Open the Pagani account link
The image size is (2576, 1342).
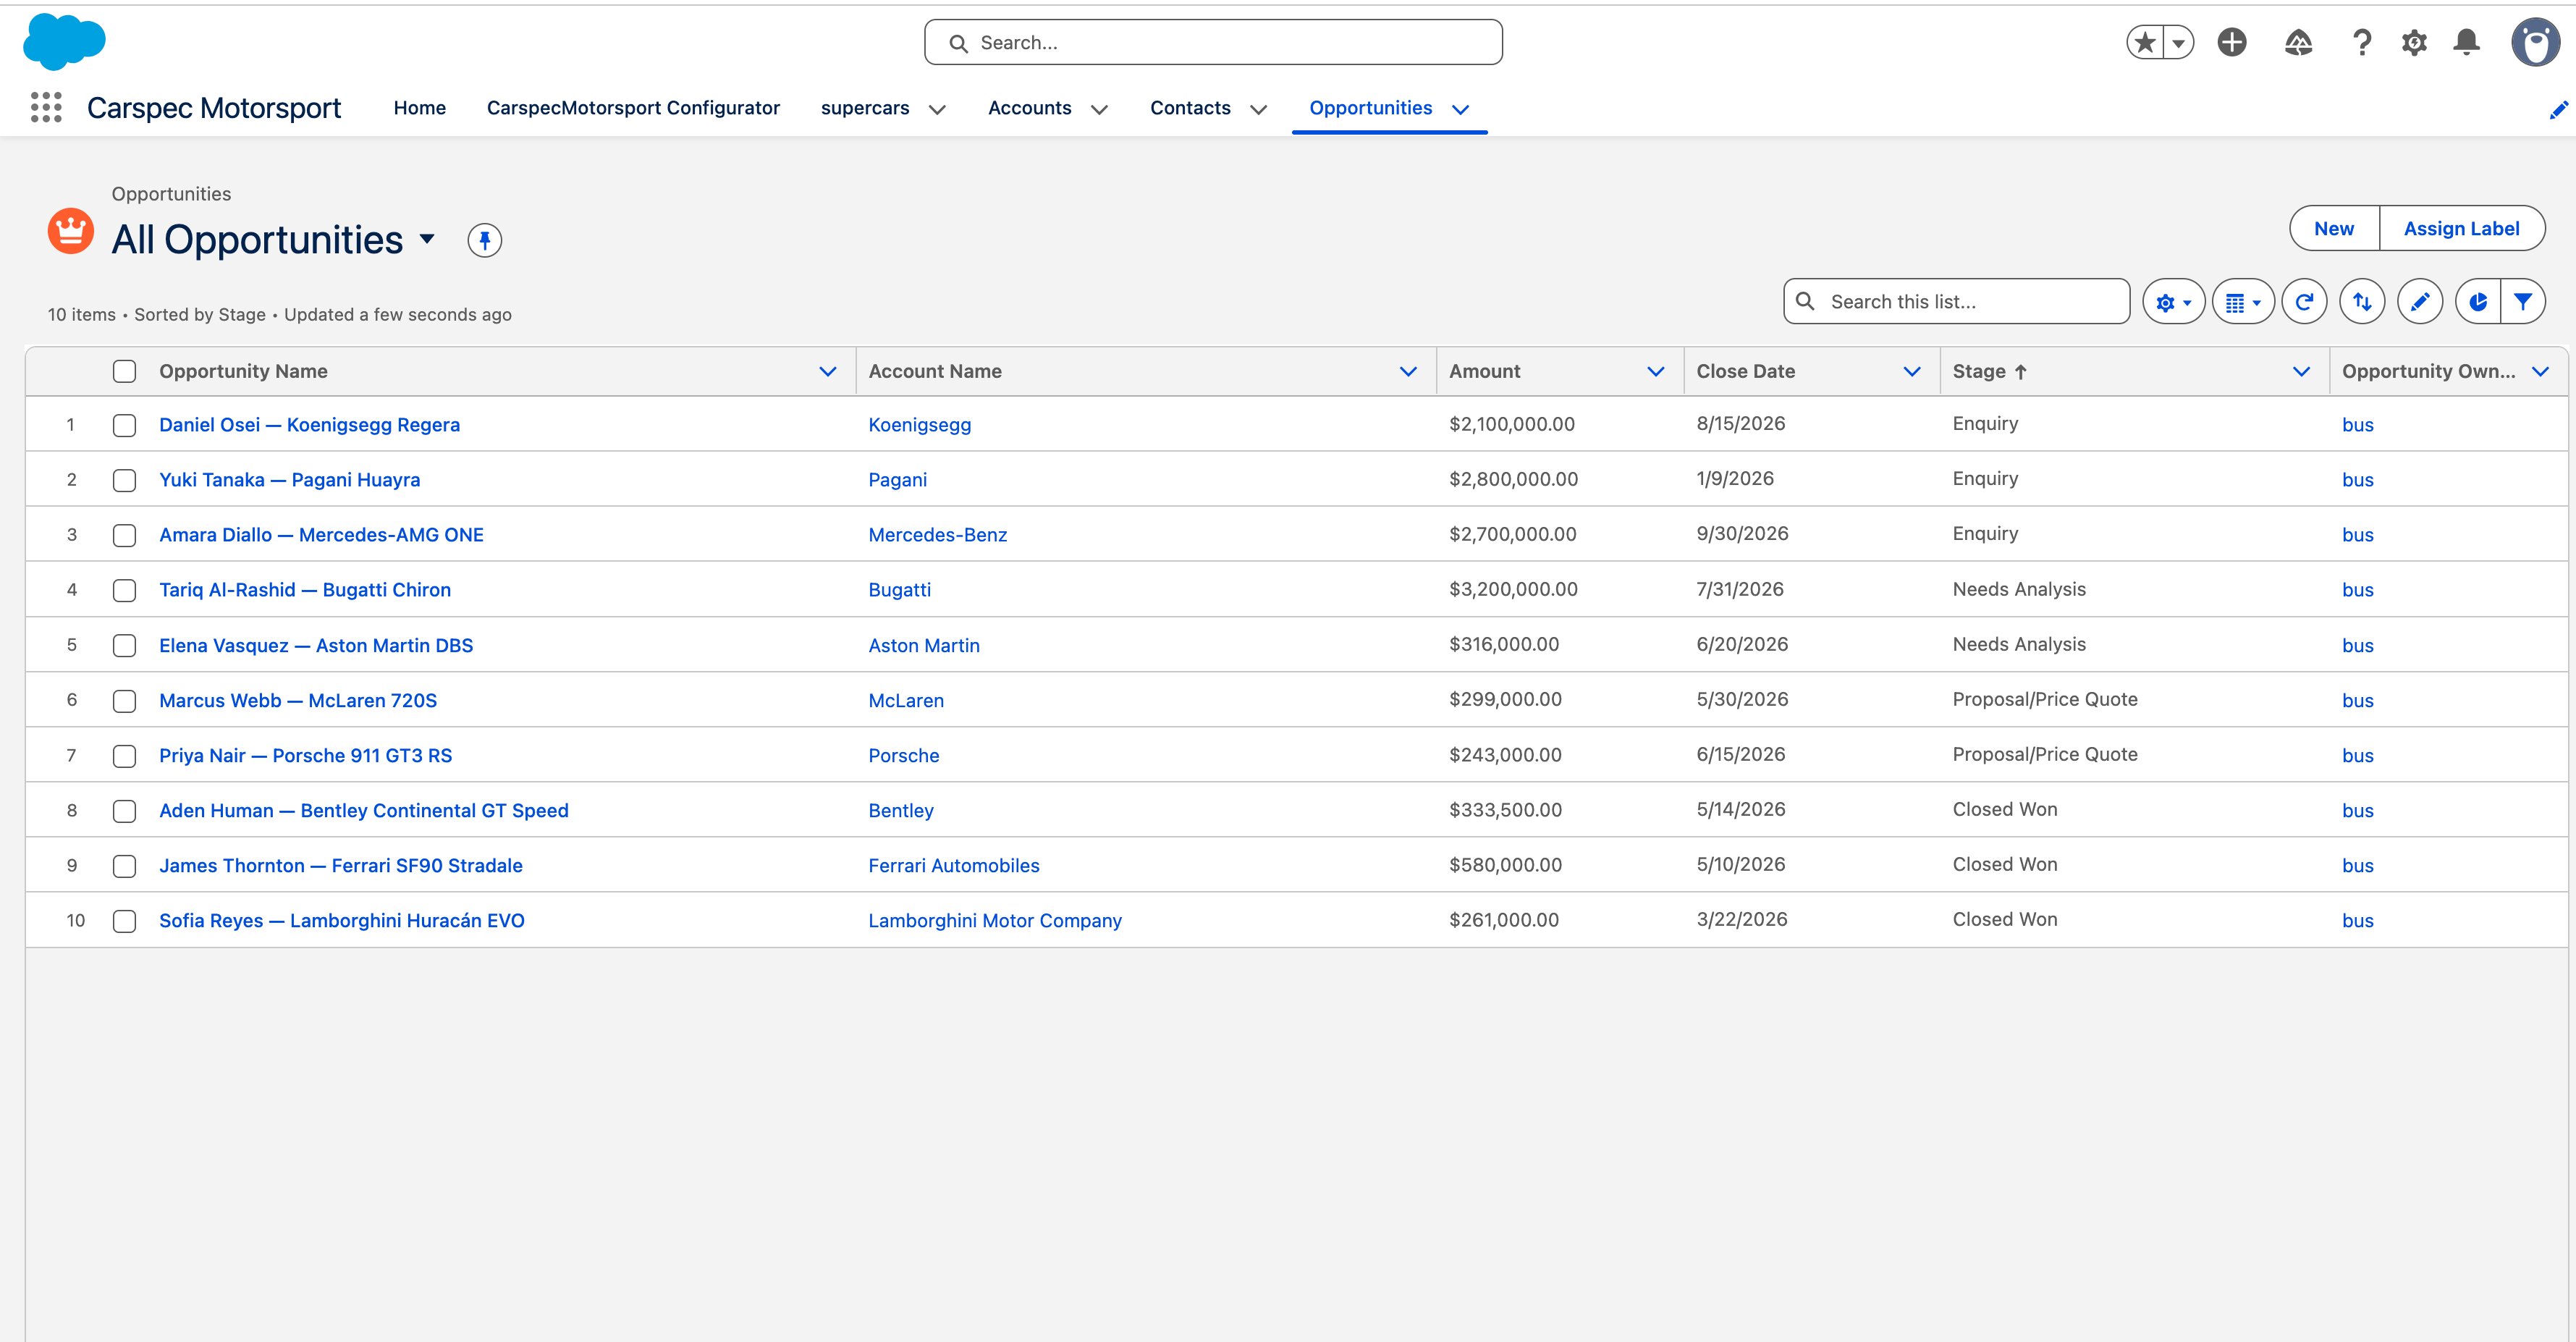click(898, 479)
